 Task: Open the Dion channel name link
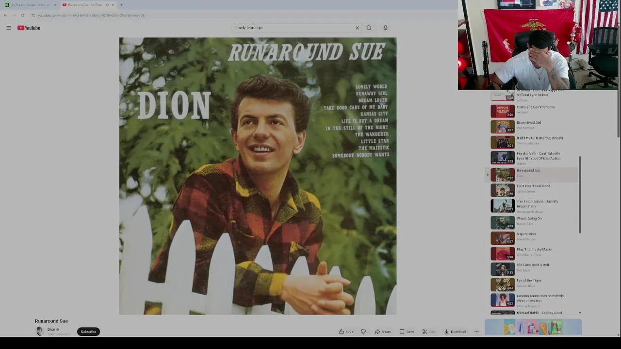coord(51,329)
